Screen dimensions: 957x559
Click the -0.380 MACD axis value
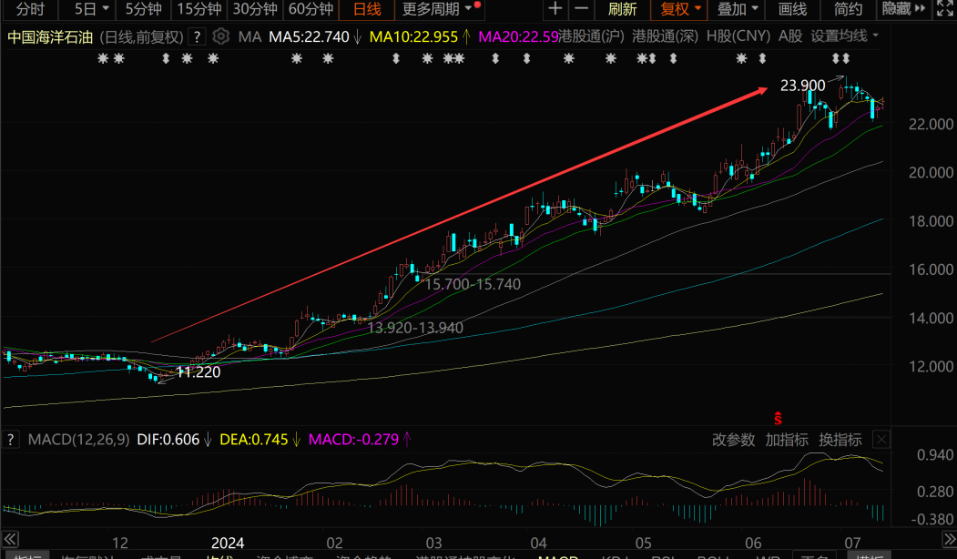[932, 519]
